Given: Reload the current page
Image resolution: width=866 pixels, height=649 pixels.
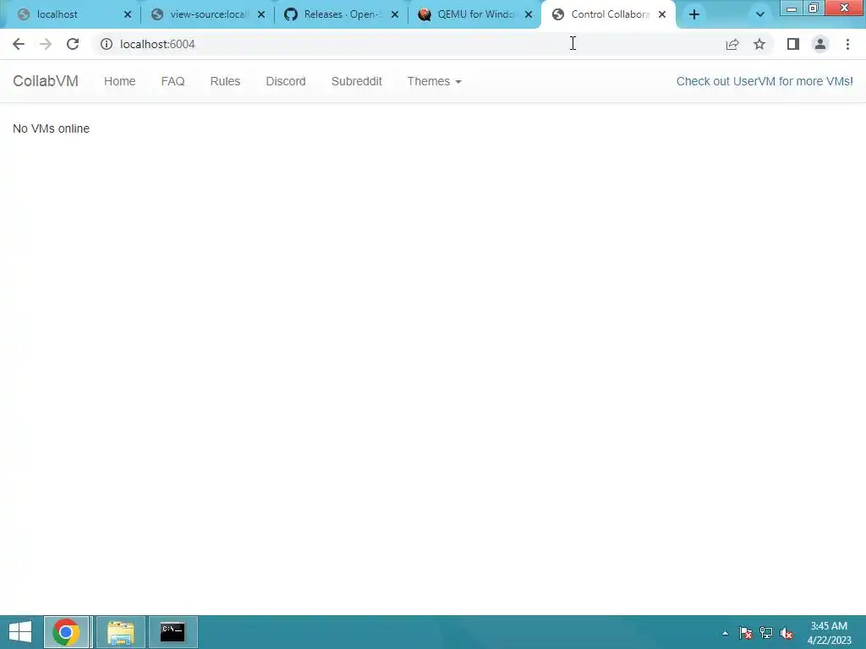Looking at the screenshot, I should click(x=73, y=44).
